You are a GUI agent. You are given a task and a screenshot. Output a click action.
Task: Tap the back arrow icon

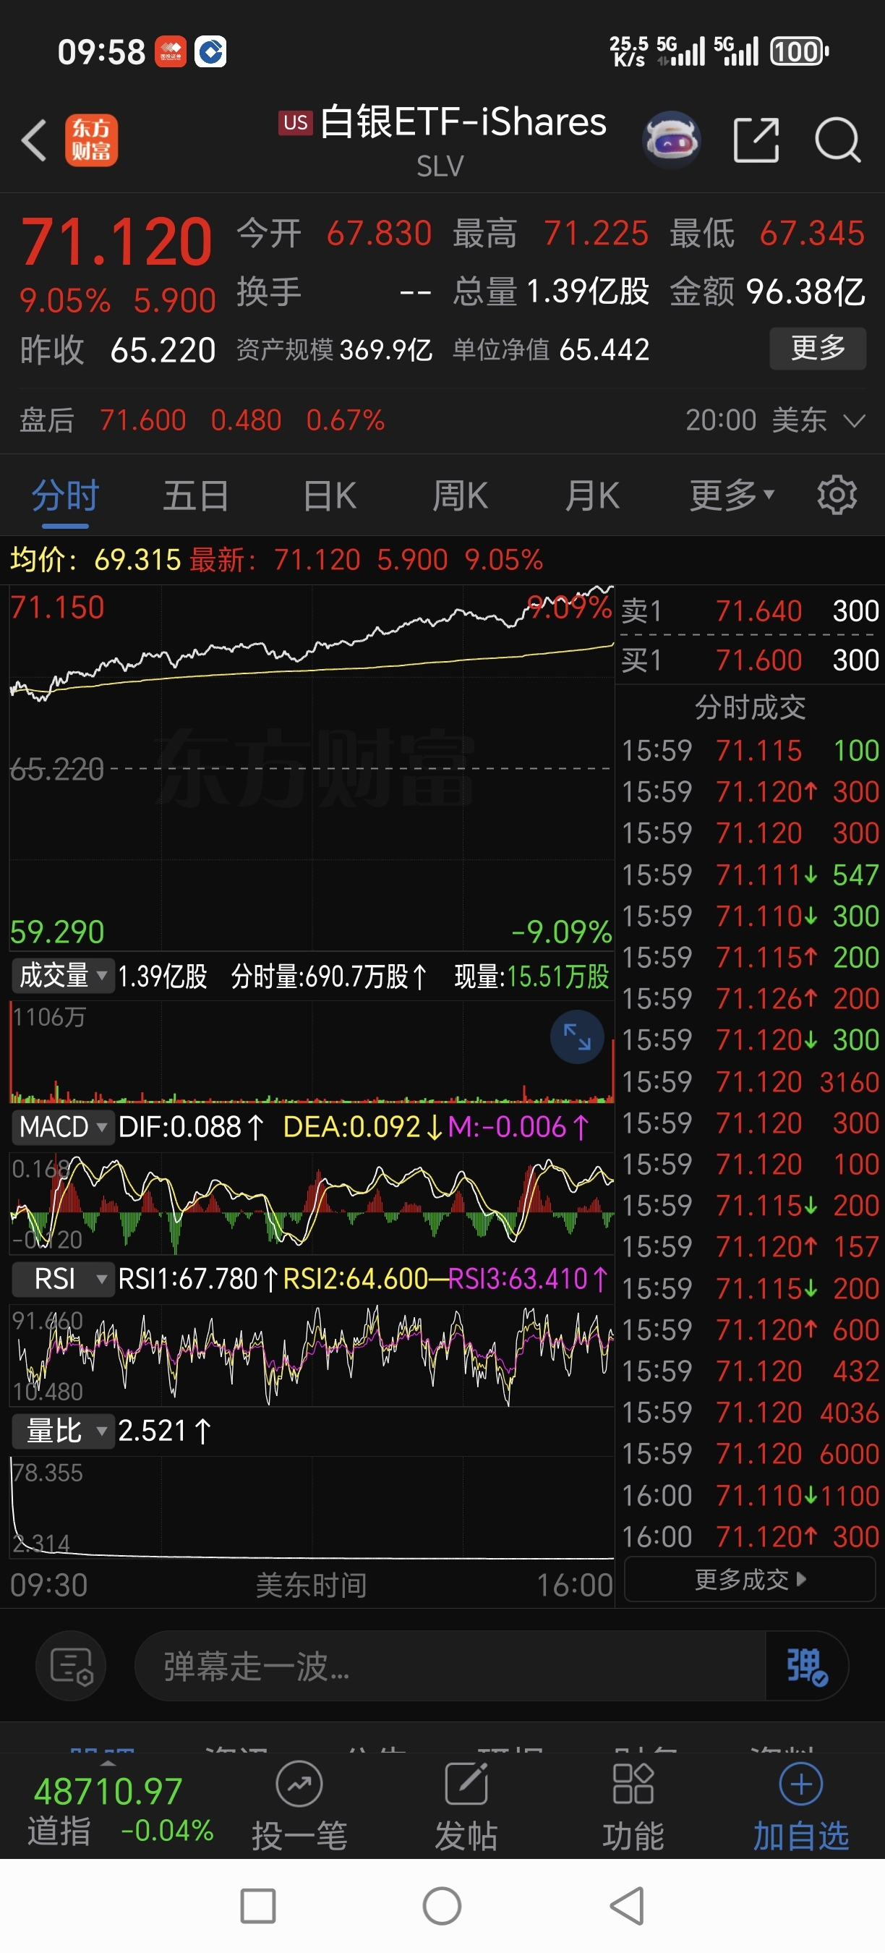tap(34, 140)
